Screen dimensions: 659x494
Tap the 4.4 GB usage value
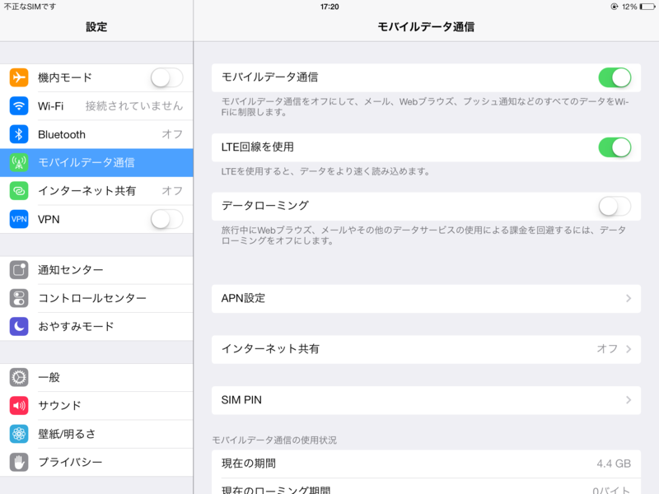[x=614, y=464]
